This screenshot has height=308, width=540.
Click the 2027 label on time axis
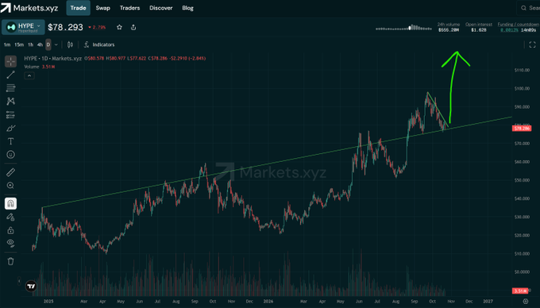click(488, 301)
